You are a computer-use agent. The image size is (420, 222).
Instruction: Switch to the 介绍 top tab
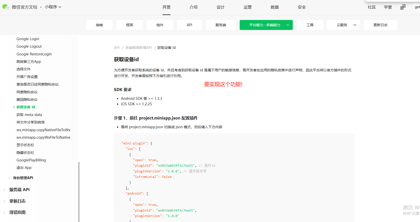tap(193, 7)
